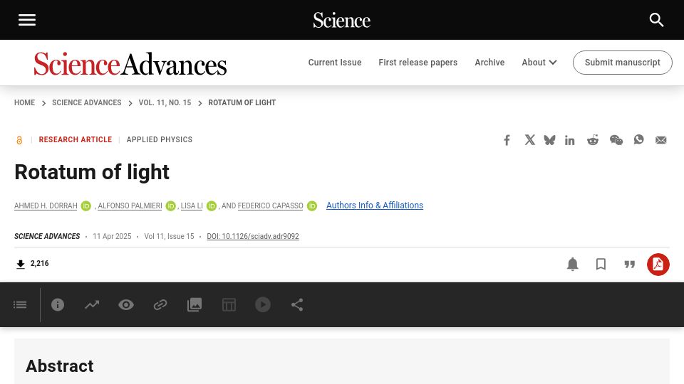The width and height of the screenshot is (684, 384).
Task: Click the downloads count icon
Action: (x=21, y=265)
